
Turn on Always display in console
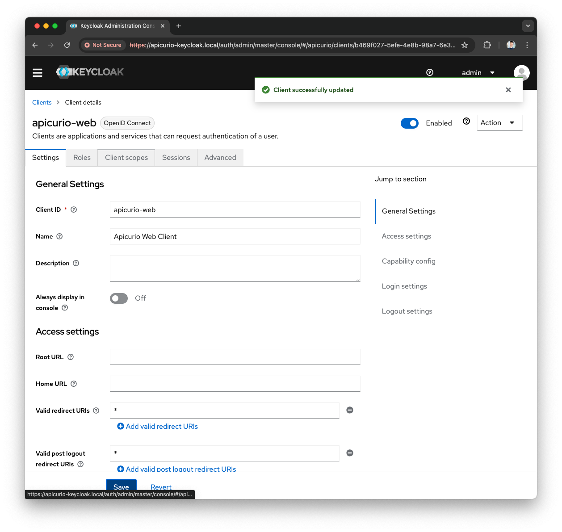coord(118,298)
